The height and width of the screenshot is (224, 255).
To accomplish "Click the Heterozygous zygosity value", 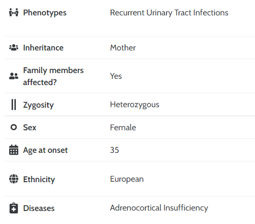I will [135, 105].
